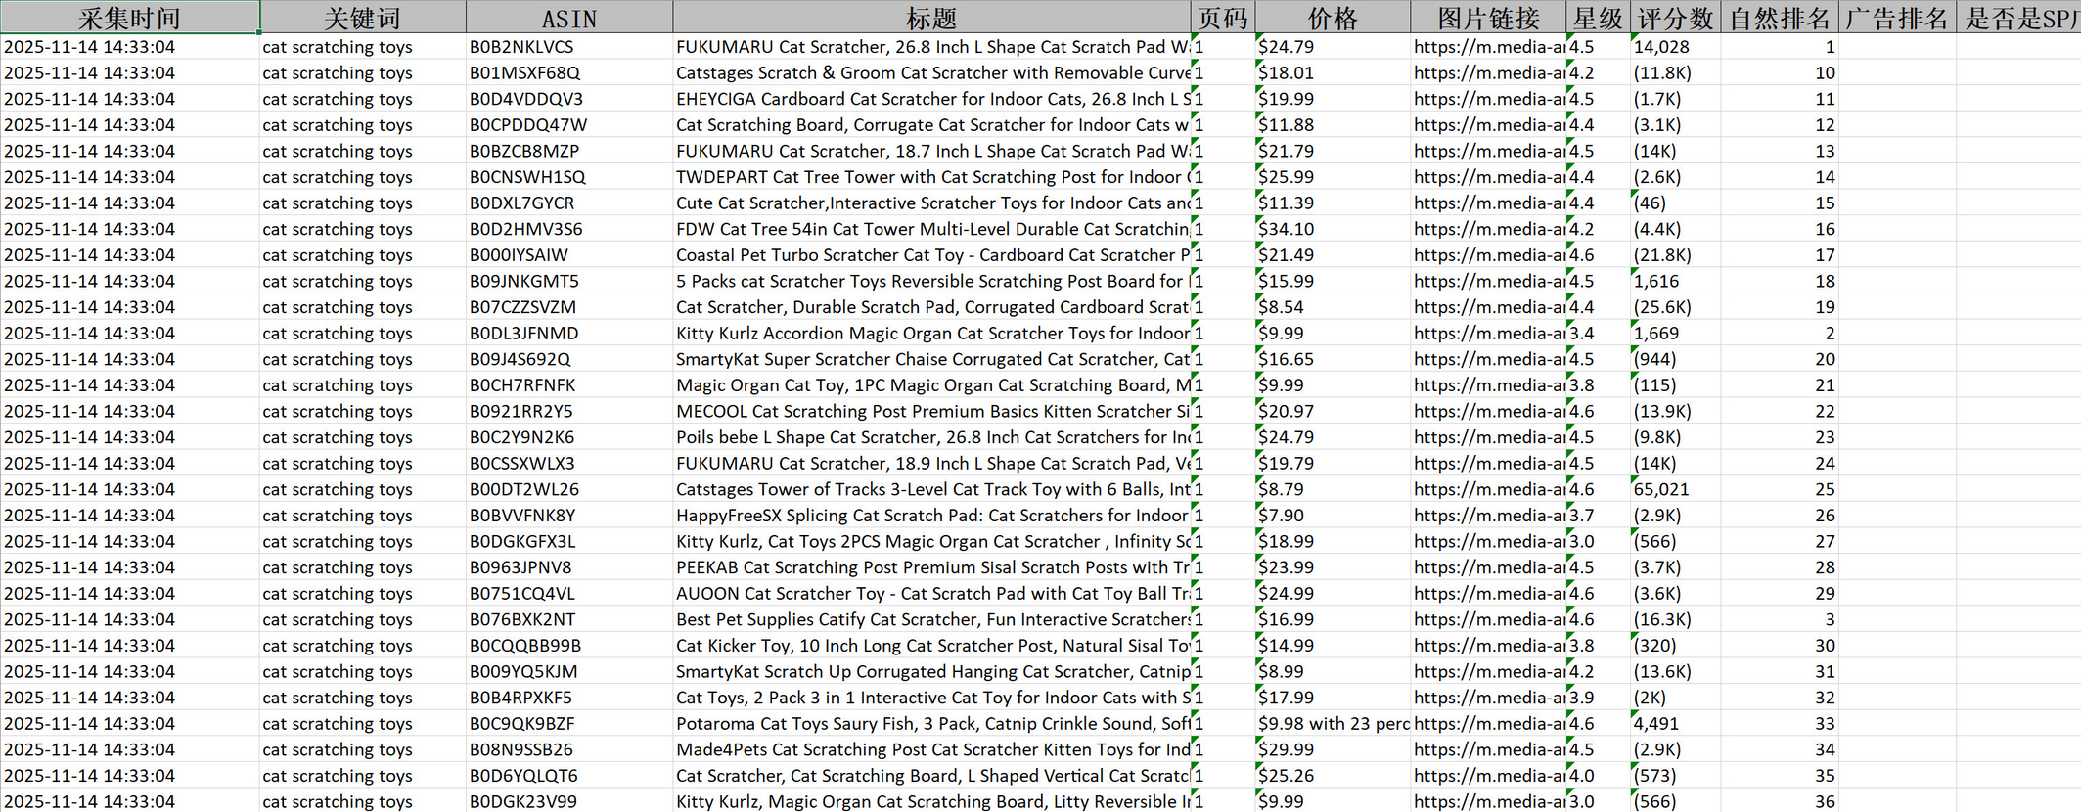Click the 广告排名 column header
This screenshot has width=2081, height=812.
tap(1896, 18)
